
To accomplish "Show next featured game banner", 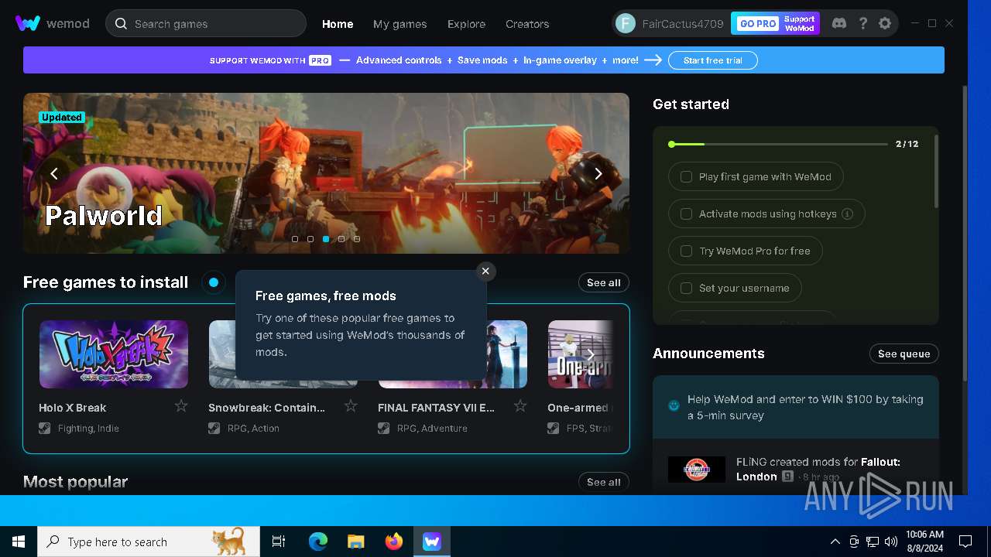I will [598, 173].
